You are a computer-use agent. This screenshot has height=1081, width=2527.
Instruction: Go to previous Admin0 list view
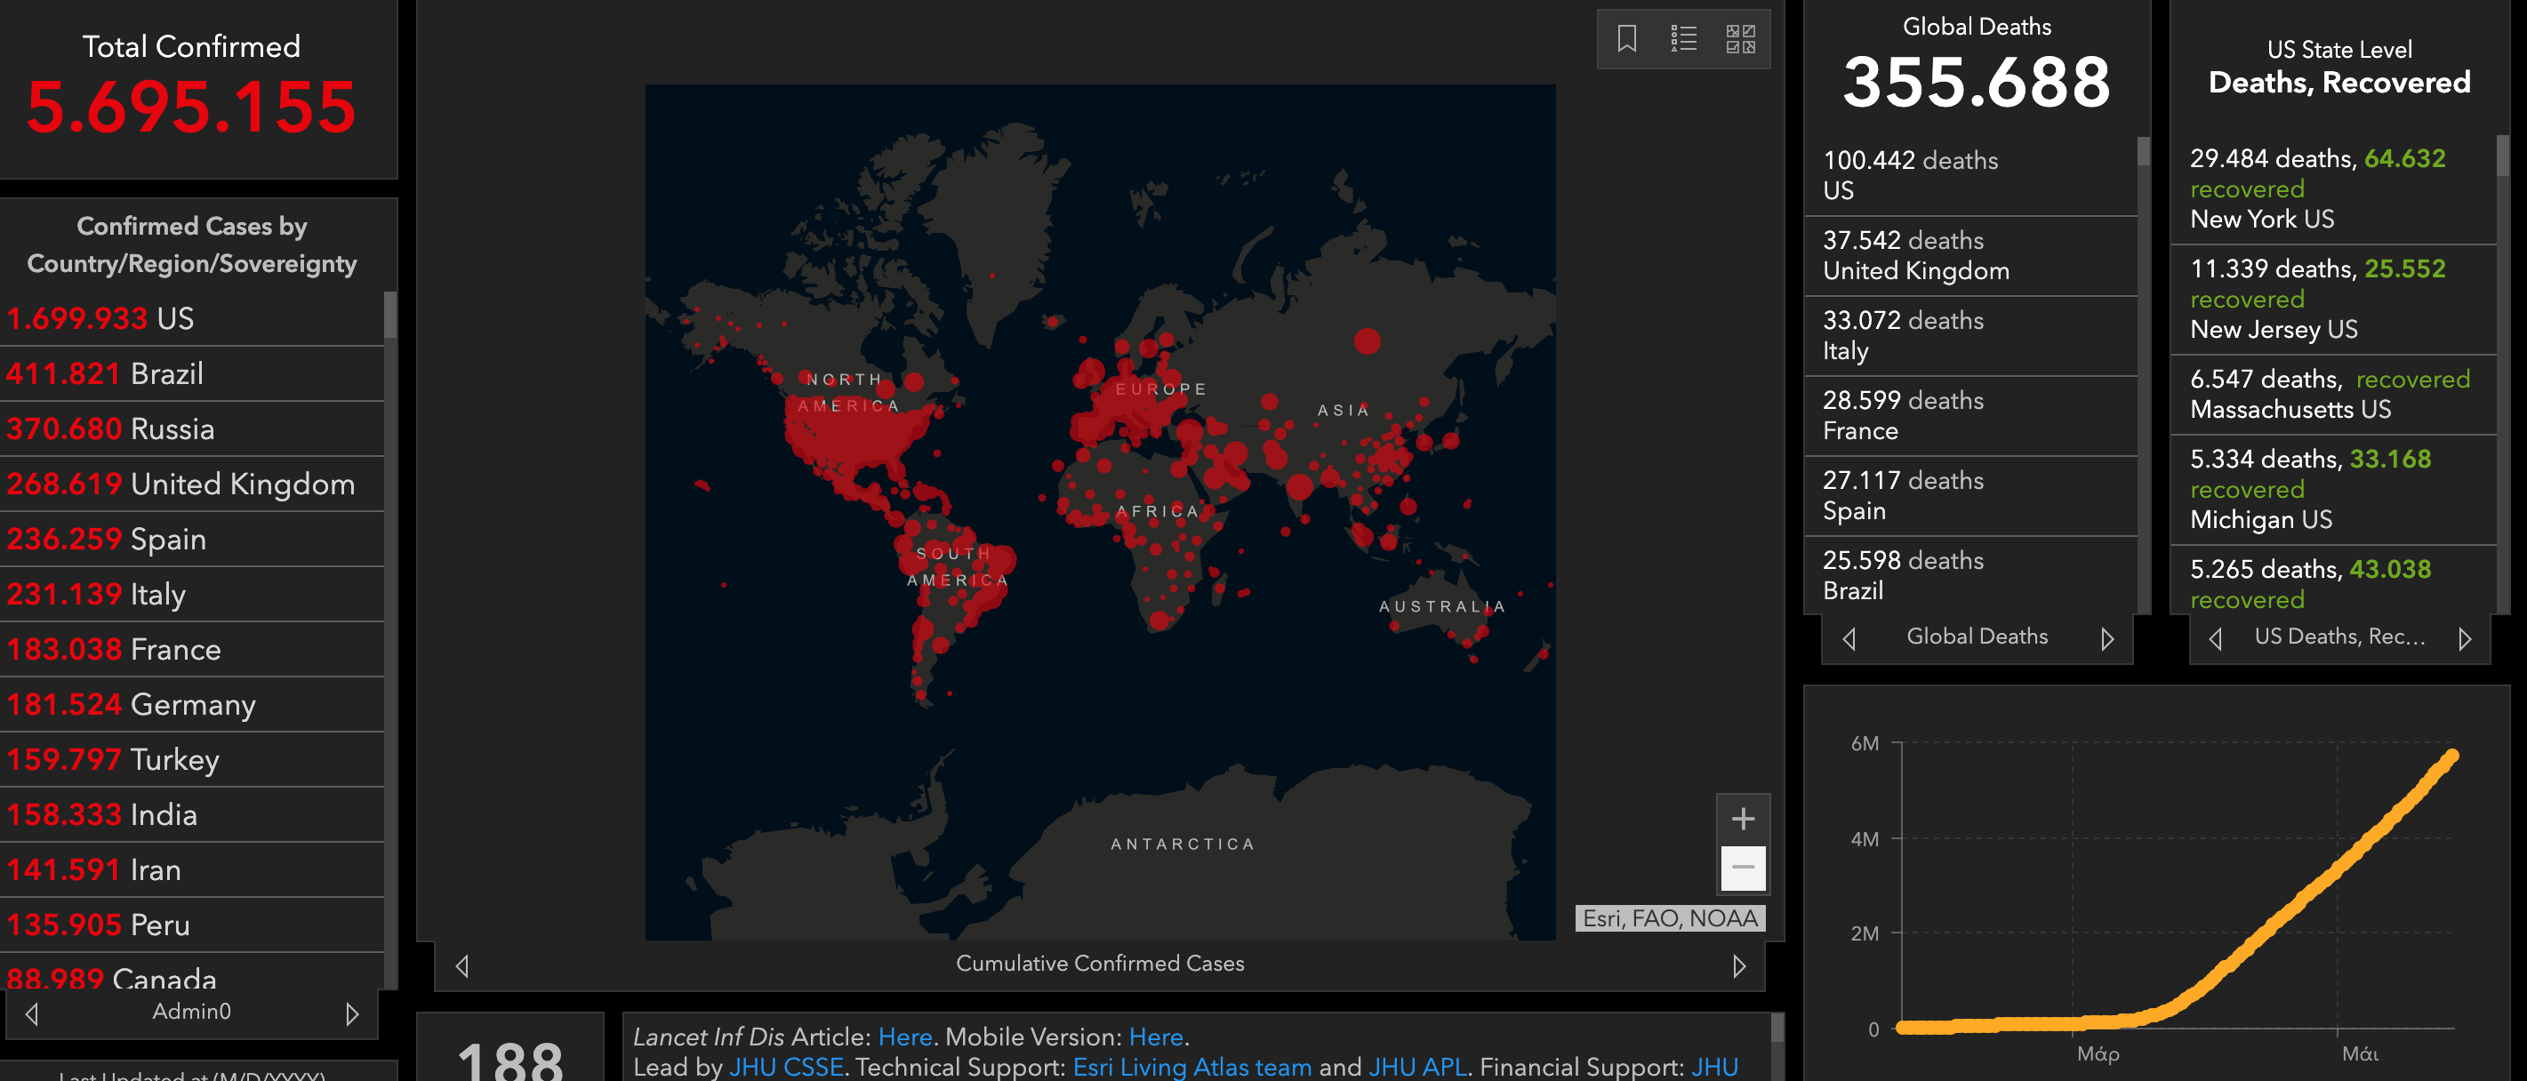click(31, 1013)
